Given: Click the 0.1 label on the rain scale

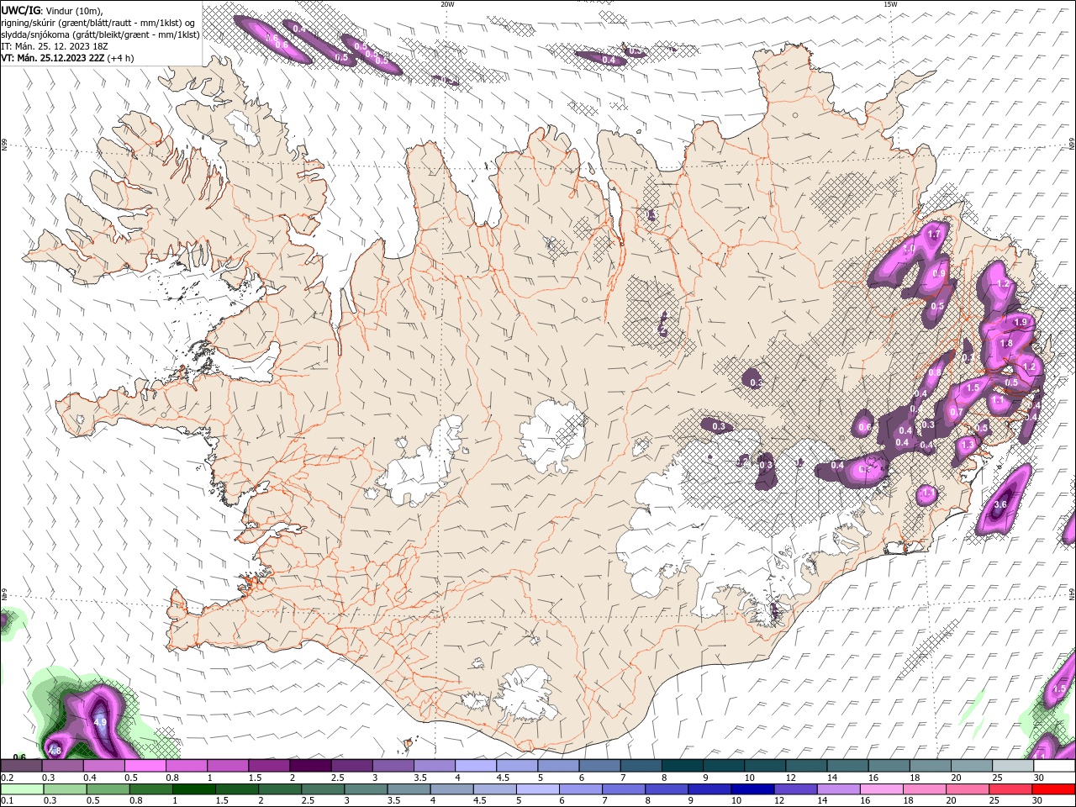Looking at the screenshot, I should (x=7, y=800).
